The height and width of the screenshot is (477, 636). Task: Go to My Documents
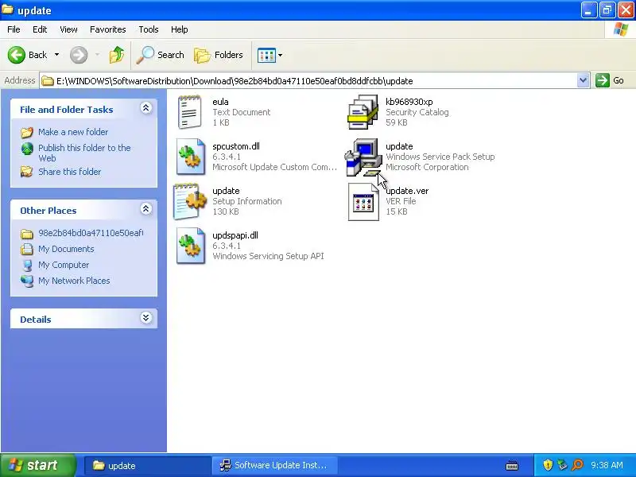(x=66, y=249)
